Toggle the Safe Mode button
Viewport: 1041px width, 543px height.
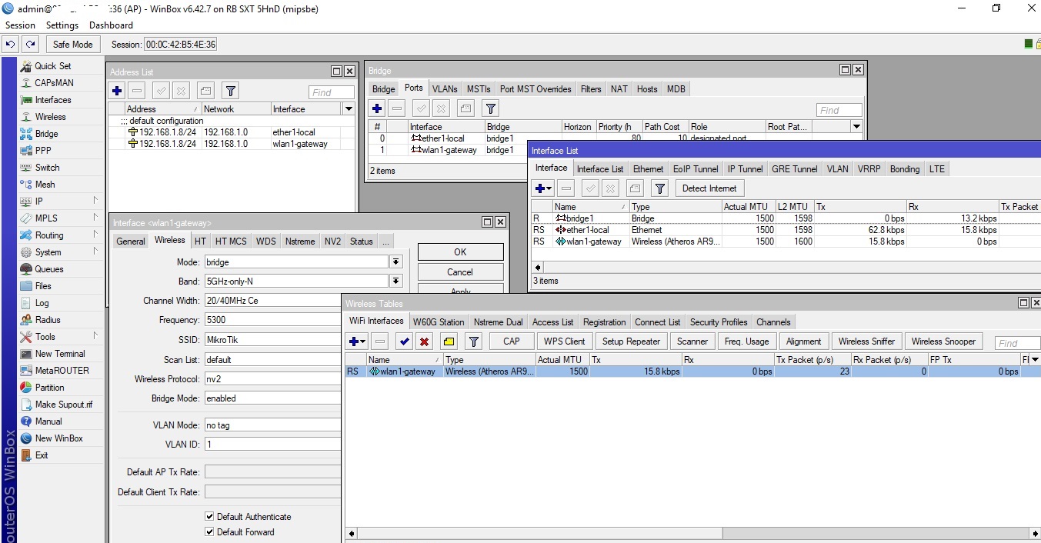coord(72,45)
